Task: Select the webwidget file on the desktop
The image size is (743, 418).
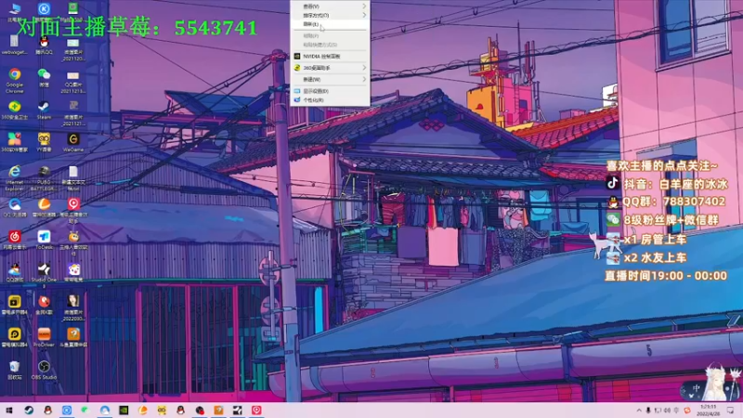Action: click(x=15, y=46)
